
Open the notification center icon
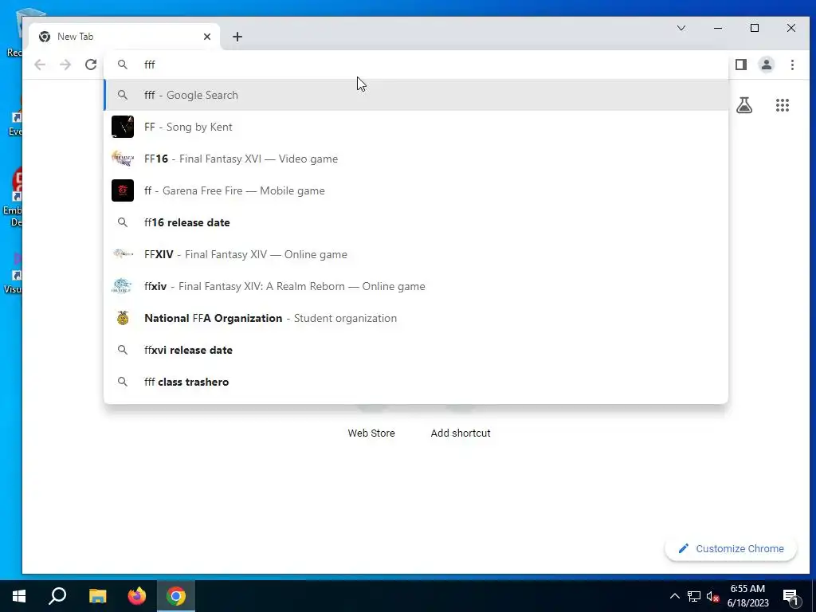point(791,596)
